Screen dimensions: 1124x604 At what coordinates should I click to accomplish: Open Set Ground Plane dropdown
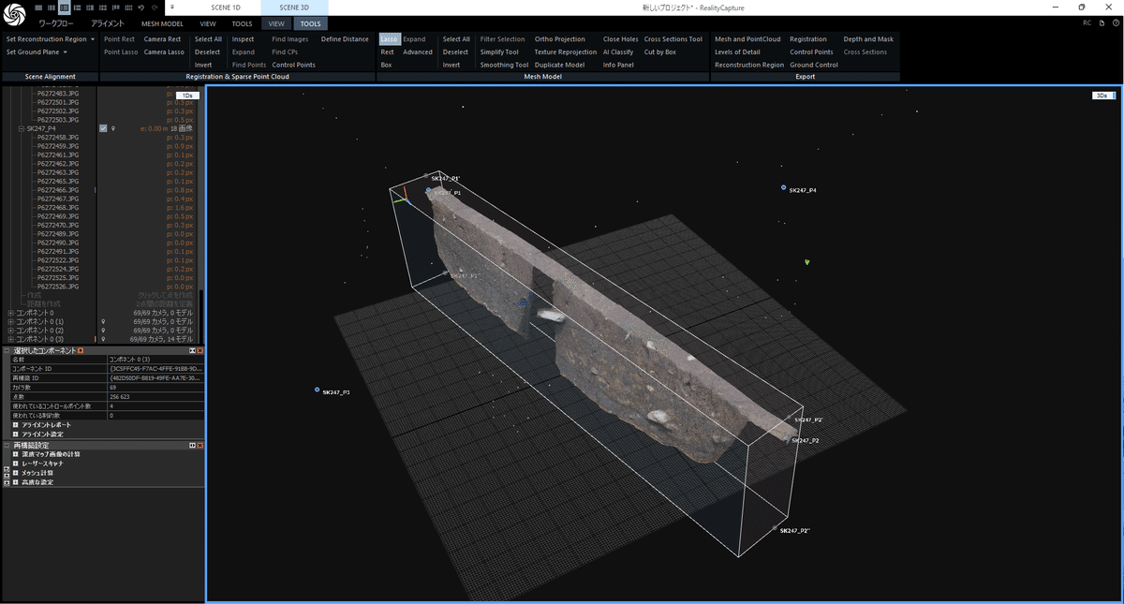click(35, 52)
